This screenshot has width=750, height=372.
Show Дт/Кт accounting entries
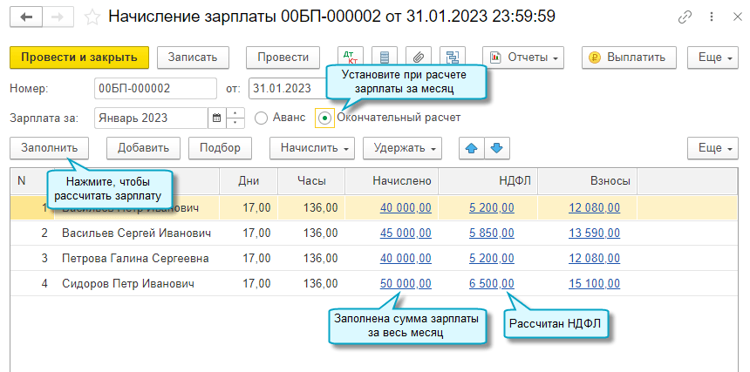352,57
